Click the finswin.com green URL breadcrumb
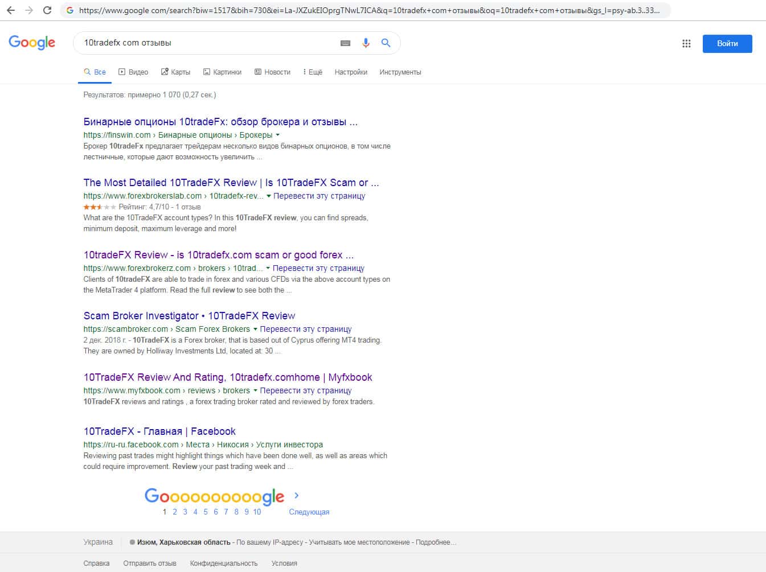Viewport: 766px width, 572px height. 178,135
